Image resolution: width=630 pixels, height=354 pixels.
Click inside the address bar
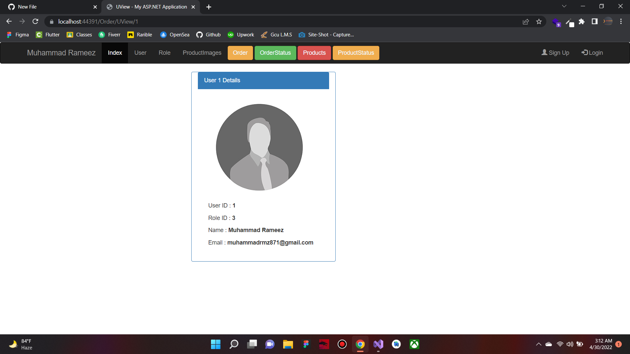pyautogui.click(x=230, y=21)
